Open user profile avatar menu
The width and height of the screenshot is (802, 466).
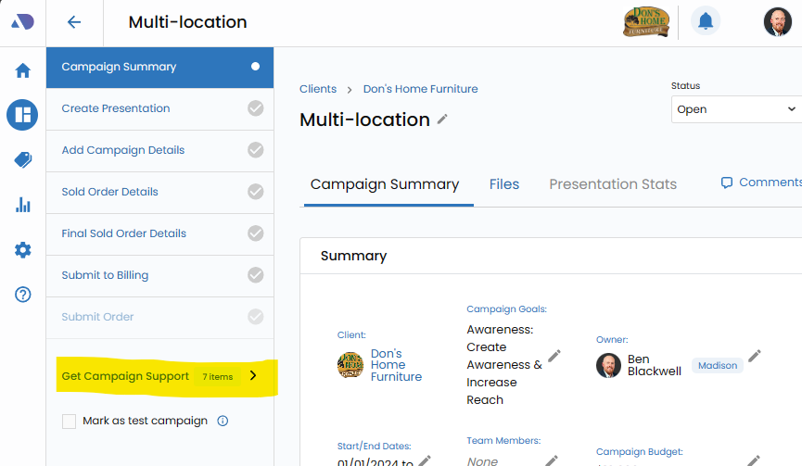(x=777, y=21)
